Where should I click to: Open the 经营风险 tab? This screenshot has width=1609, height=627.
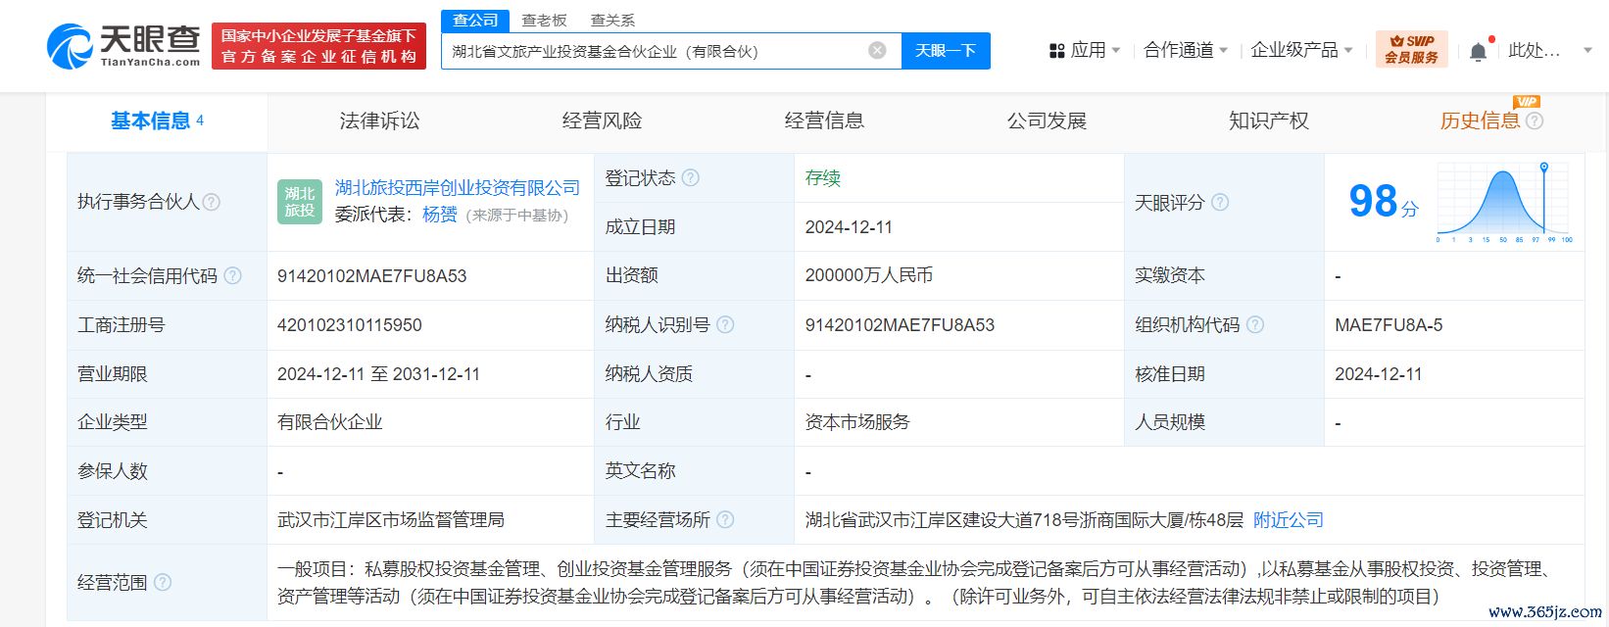tap(602, 121)
